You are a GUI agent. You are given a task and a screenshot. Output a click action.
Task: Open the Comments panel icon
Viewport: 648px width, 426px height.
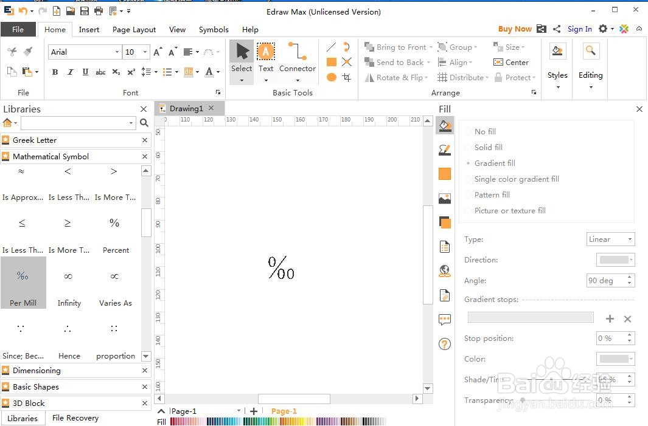click(x=445, y=320)
